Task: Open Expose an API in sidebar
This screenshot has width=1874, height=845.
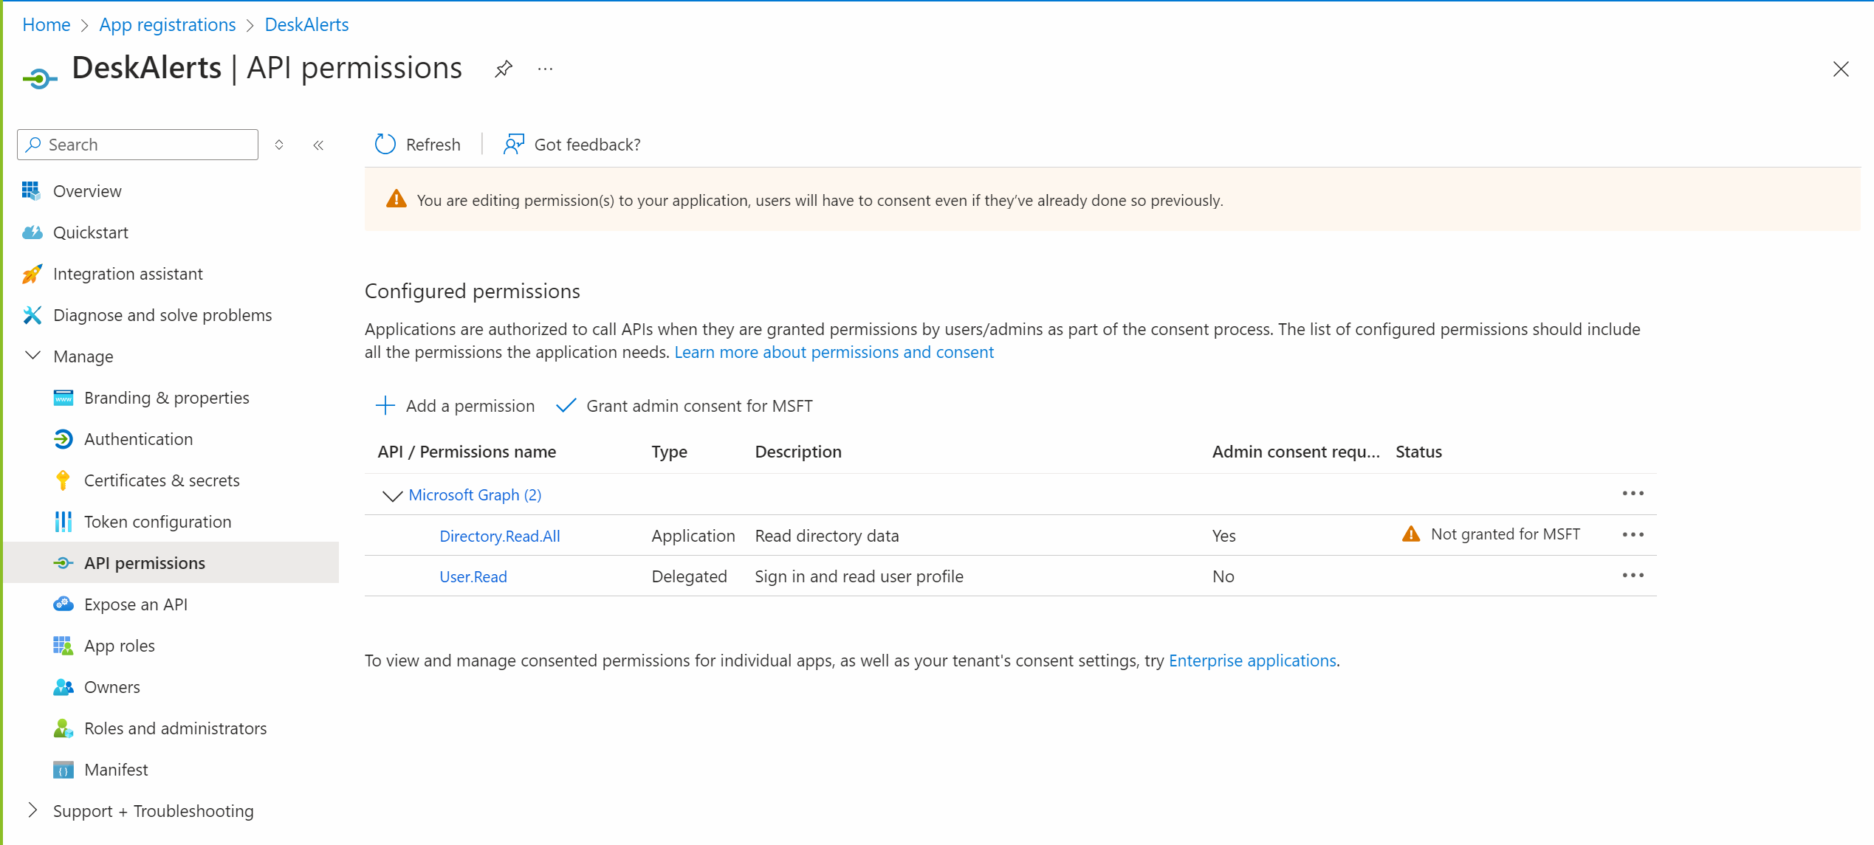Action: click(x=136, y=604)
